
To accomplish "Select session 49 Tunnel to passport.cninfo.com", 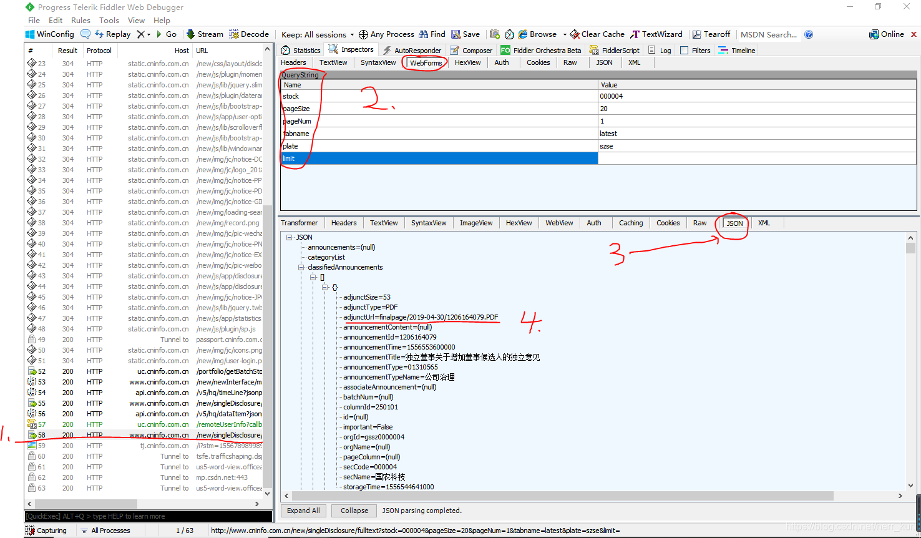I will [144, 340].
